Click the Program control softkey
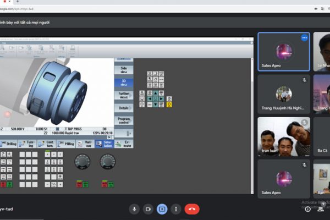Image resolution: width=330 pixels, height=220 pixels. tap(123, 120)
